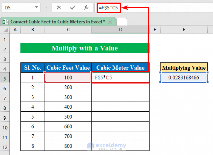Screen dimensions: 213x155
Task: Click the Enter checkmark formula button
Action: [x=73, y=8]
